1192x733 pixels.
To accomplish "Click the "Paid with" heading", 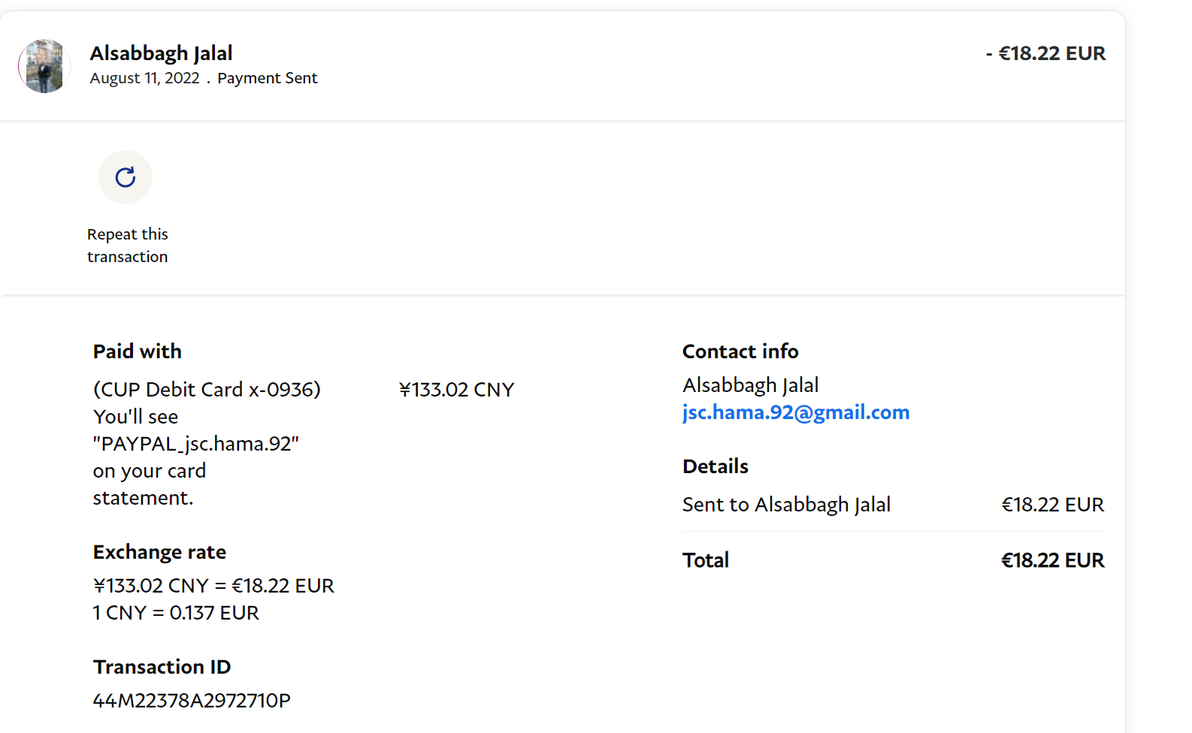I will tap(137, 351).
